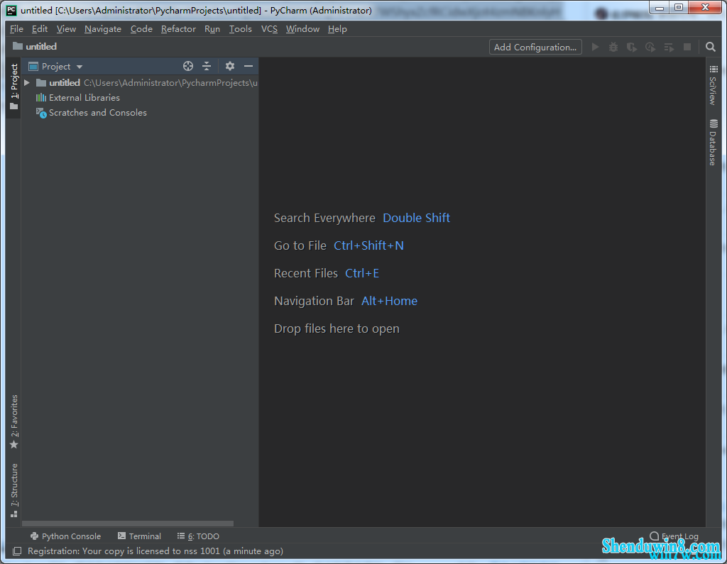Toggle the 1: Project side tab

[14, 87]
